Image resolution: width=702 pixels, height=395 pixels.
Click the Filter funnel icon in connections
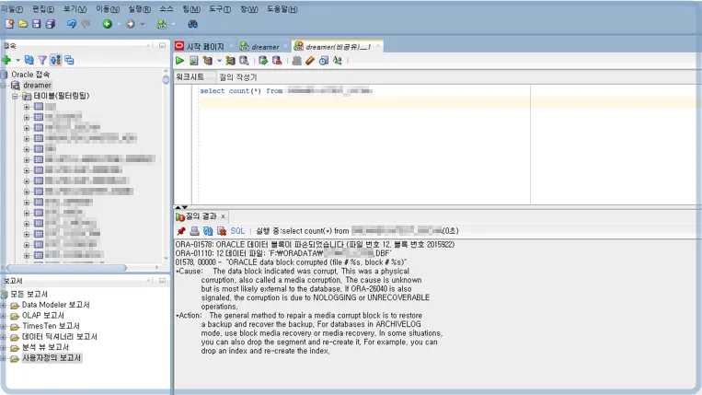(x=42, y=60)
